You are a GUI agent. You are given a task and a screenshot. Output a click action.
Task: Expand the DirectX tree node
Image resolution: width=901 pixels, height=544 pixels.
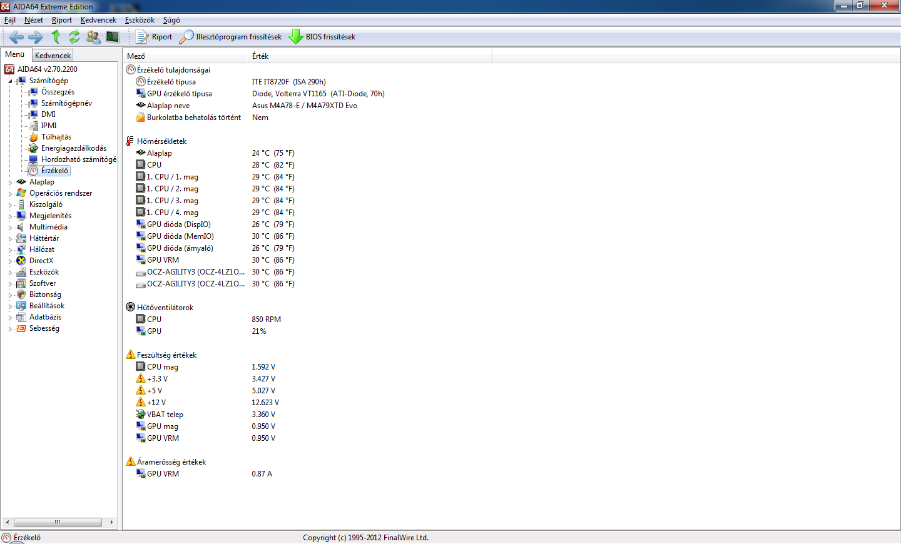(x=10, y=261)
